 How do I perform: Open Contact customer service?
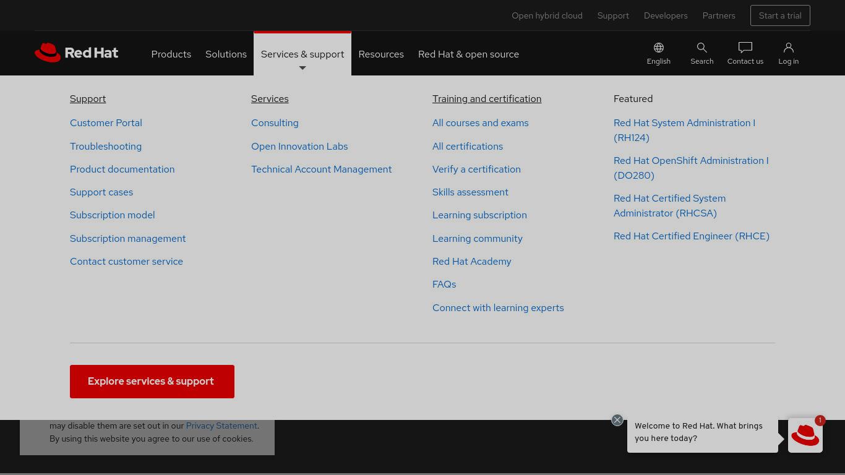tap(126, 262)
